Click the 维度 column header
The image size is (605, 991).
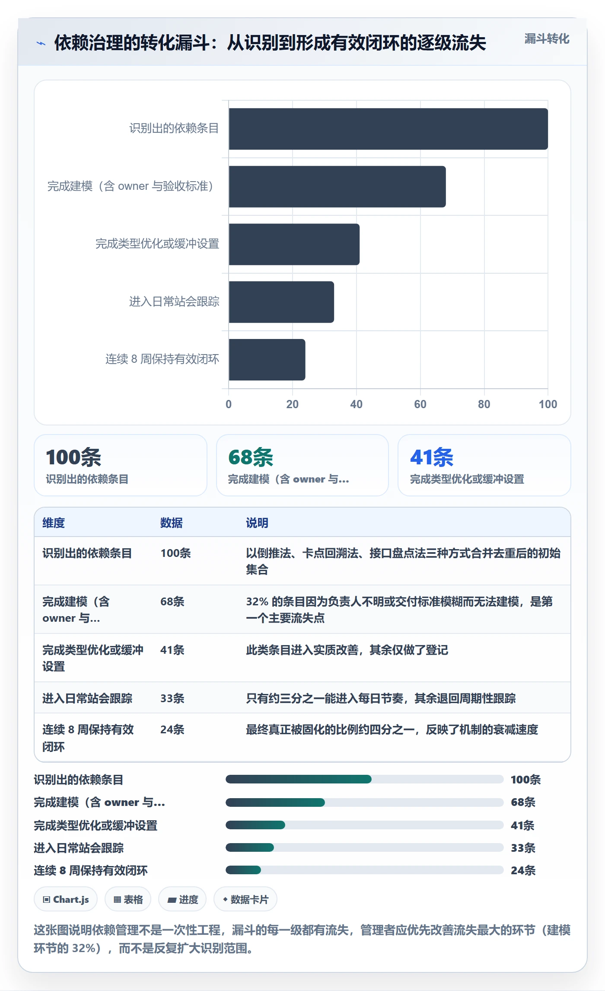tap(54, 523)
